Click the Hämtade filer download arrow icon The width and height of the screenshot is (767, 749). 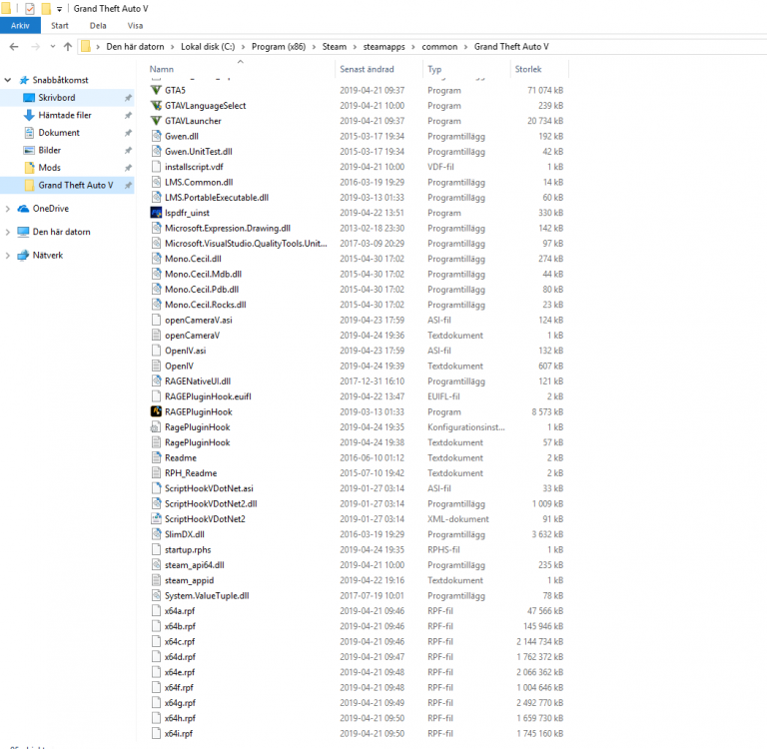29,115
